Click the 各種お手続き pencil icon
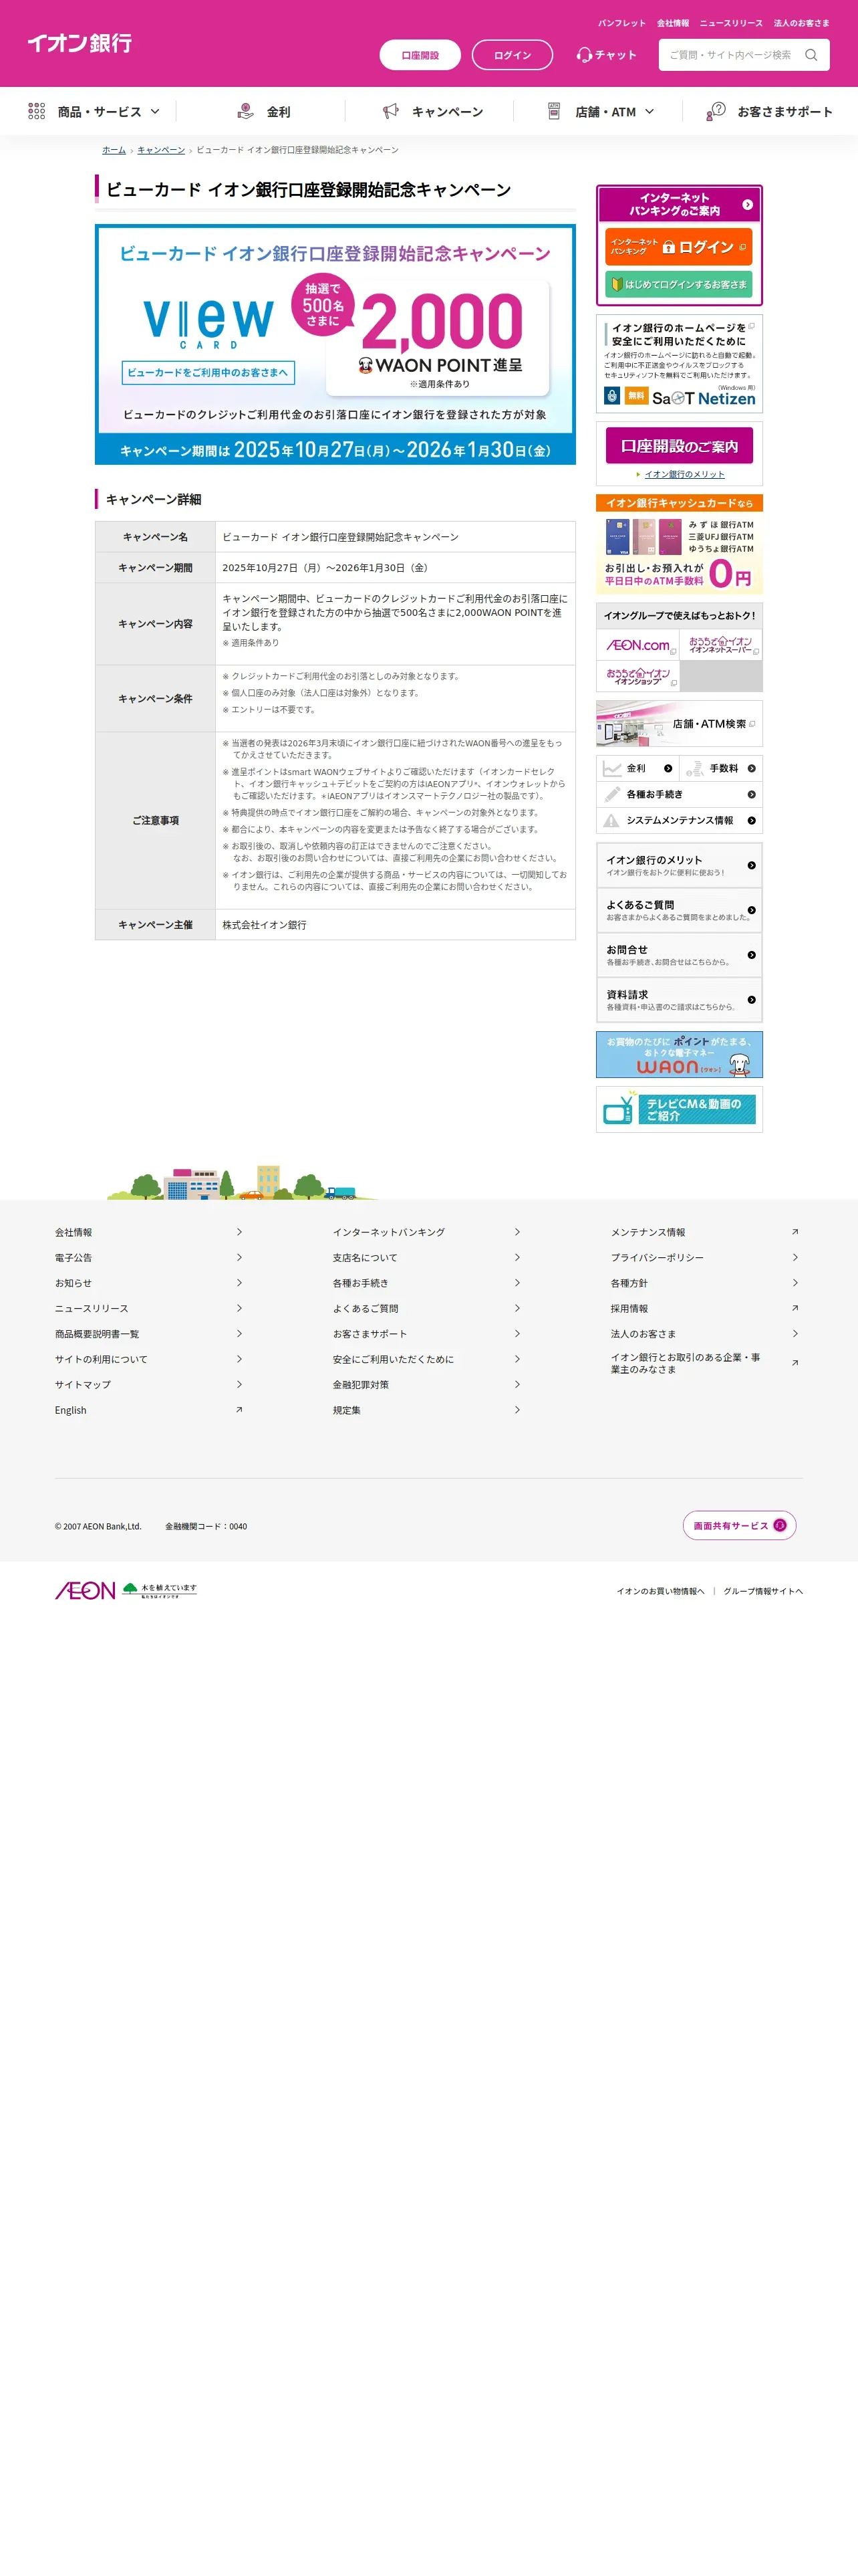The image size is (858, 2576). click(612, 794)
